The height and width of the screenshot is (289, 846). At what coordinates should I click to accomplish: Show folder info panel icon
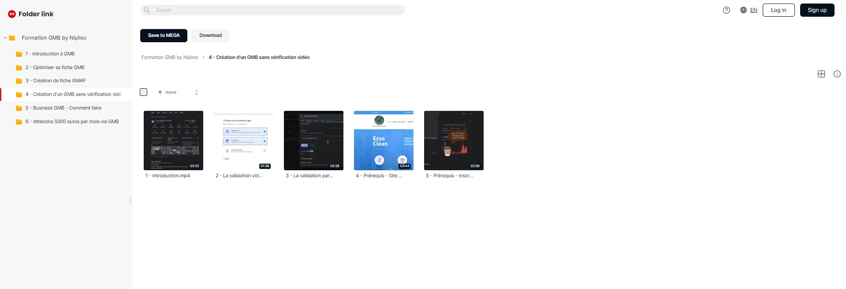[x=837, y=74]
